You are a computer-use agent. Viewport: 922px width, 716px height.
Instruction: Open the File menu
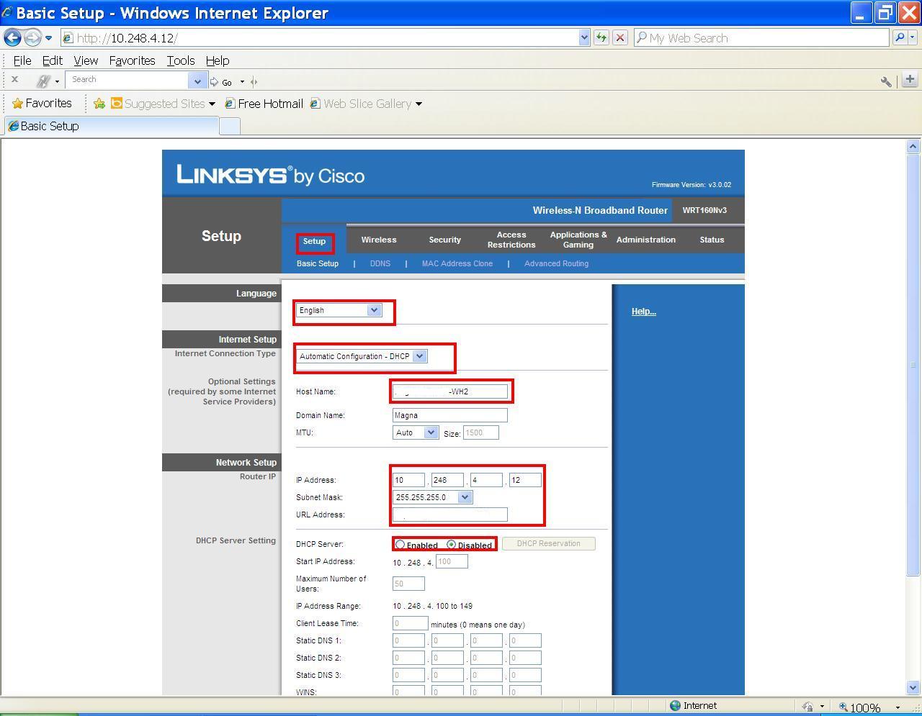coord(22,60)
